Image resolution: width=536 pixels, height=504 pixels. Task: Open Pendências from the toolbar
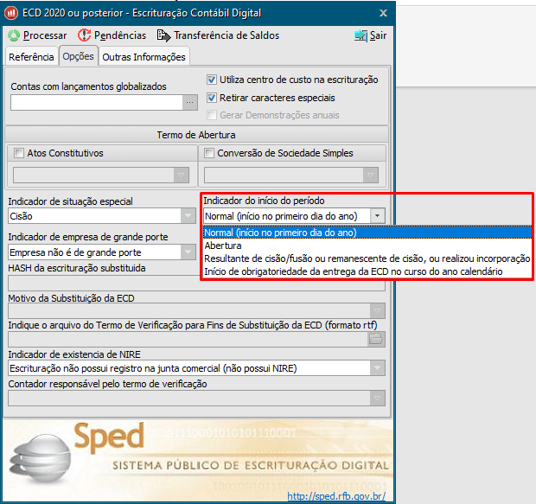tap(85, 35)
